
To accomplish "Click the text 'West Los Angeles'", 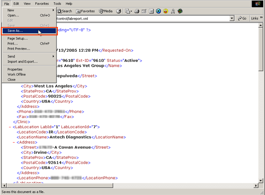I will pos(53,86).
